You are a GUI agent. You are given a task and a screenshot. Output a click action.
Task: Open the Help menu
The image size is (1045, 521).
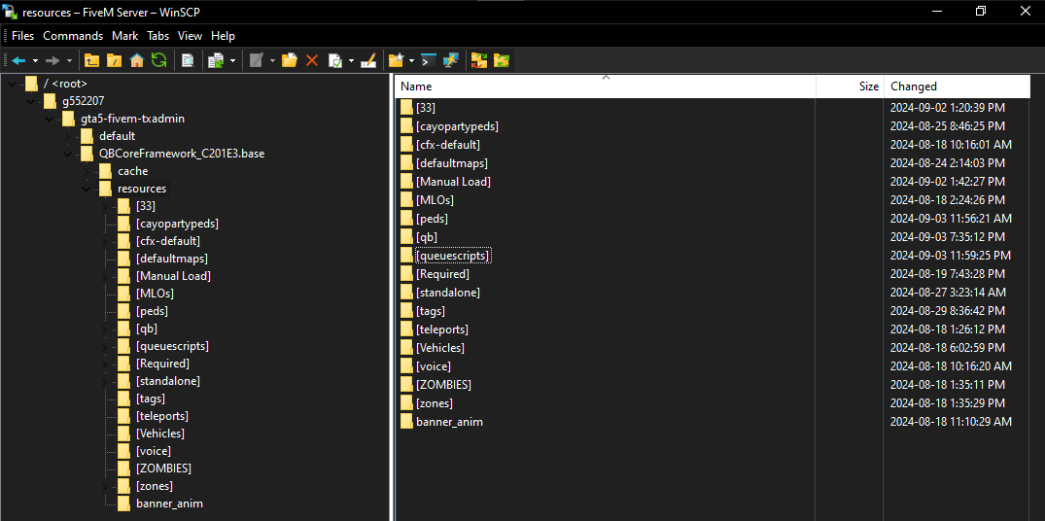[x=224, y=36]
